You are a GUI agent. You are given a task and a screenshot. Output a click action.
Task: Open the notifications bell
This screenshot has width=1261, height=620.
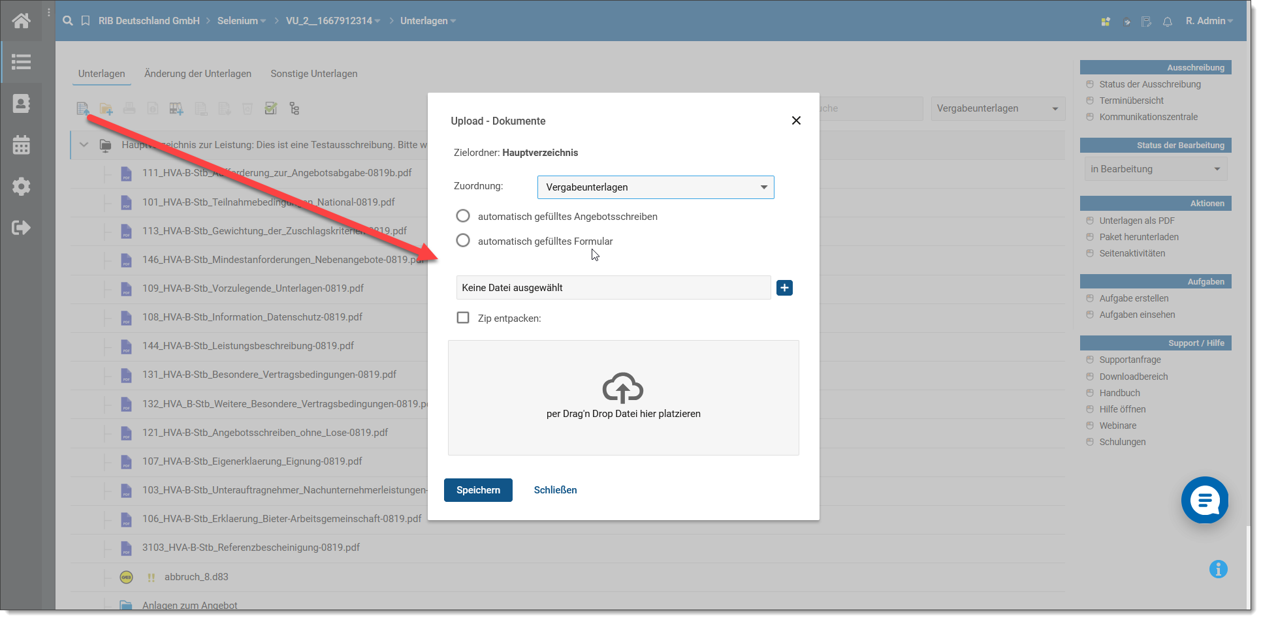(x=1168, y=22)
